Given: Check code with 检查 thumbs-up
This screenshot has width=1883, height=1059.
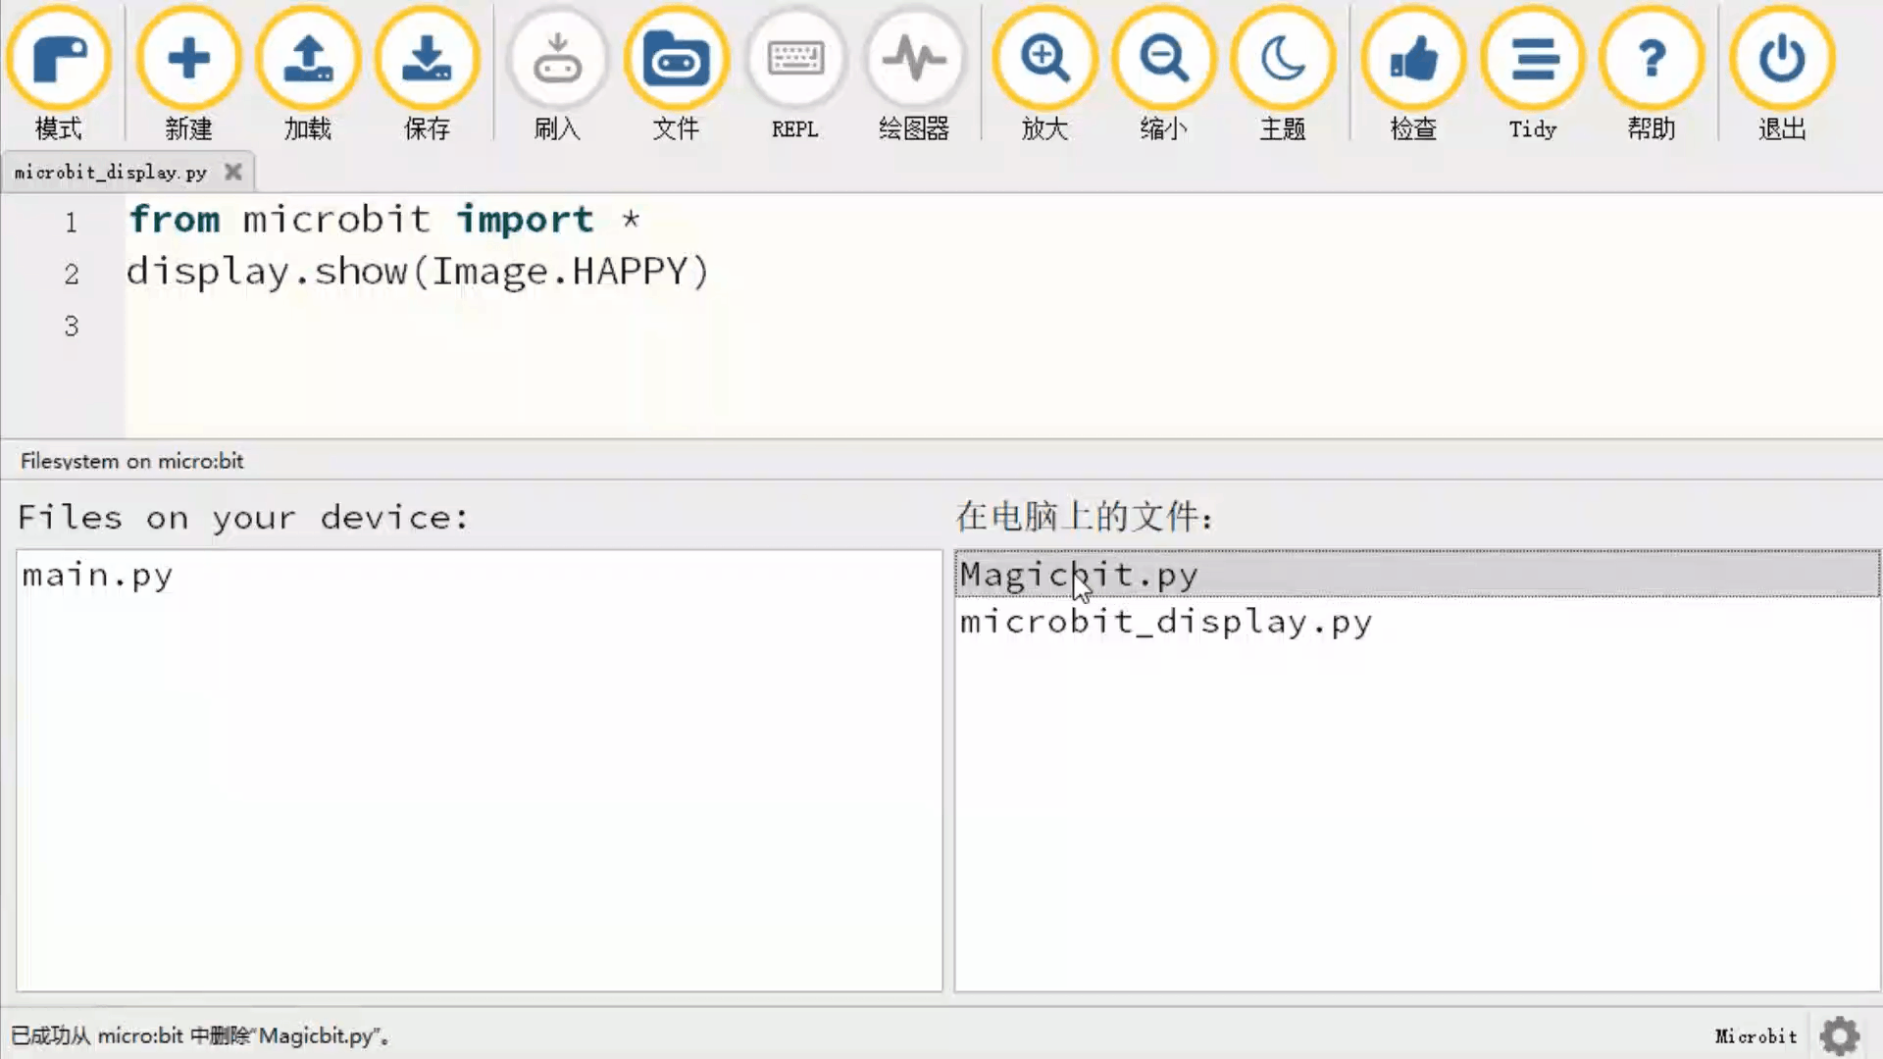Looking at the screenshot, I should [1413, 74].
